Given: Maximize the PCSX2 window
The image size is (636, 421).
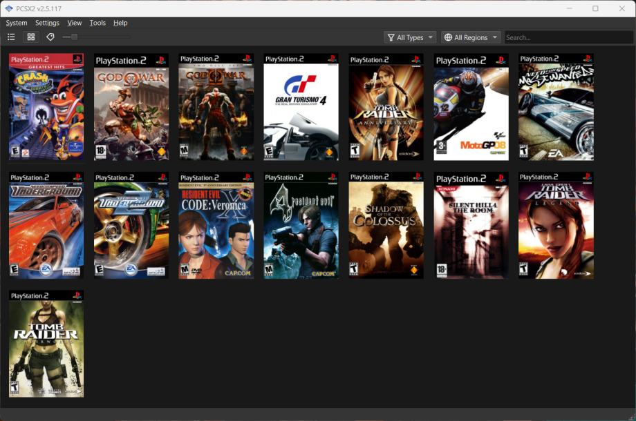Looking at the screenshot, I should coord(595,8).
